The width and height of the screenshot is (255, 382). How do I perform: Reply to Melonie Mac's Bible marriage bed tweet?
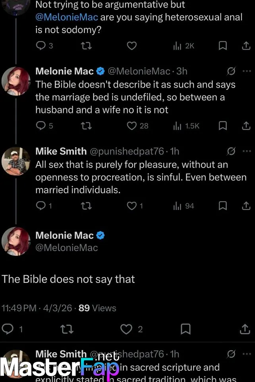(41, 126)
